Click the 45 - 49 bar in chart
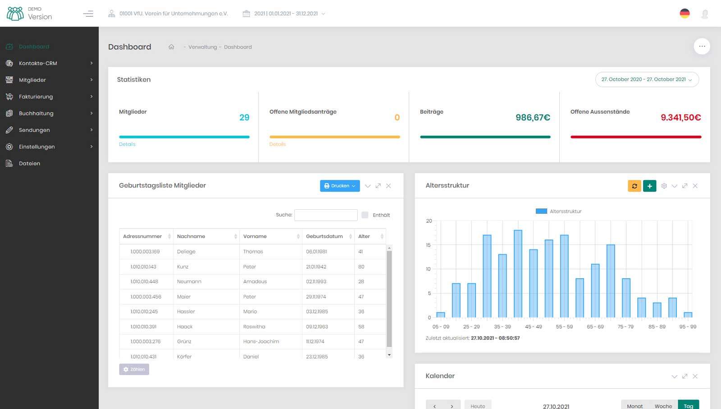 coord(534,284)
